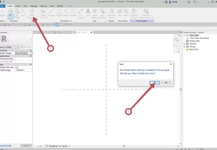Open the Detail Group tool
Viewport: 217px width, 150px height.
coord(43,14)
